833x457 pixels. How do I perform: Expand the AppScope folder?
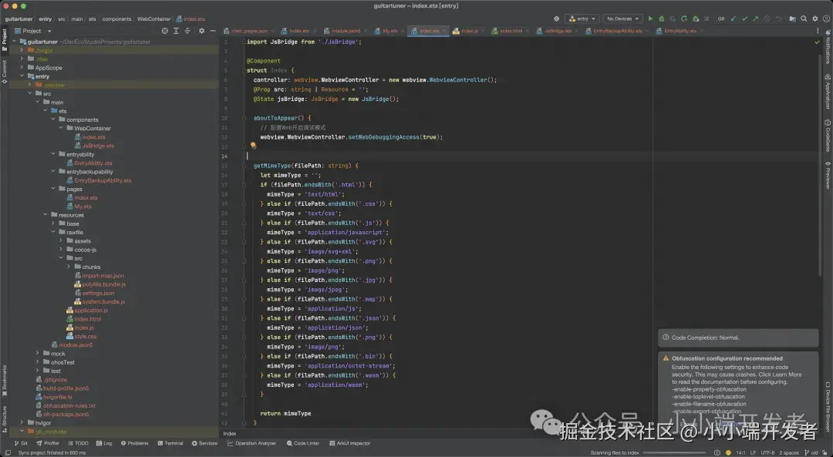22,67
